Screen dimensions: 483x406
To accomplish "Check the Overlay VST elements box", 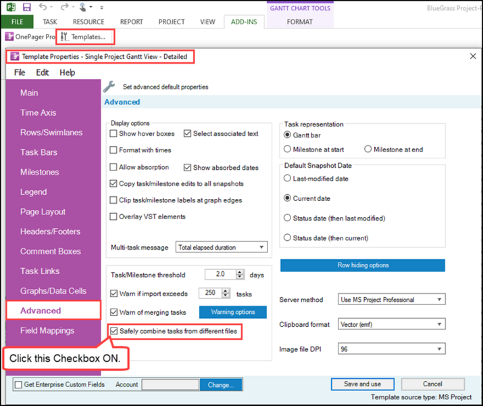I will 113,217.
